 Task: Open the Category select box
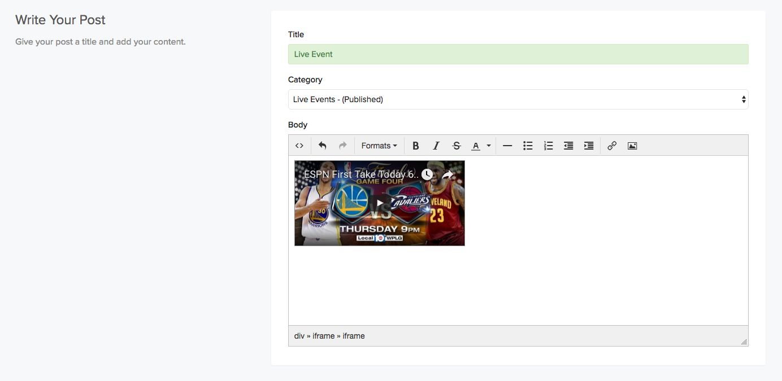(x=518, y=99)
